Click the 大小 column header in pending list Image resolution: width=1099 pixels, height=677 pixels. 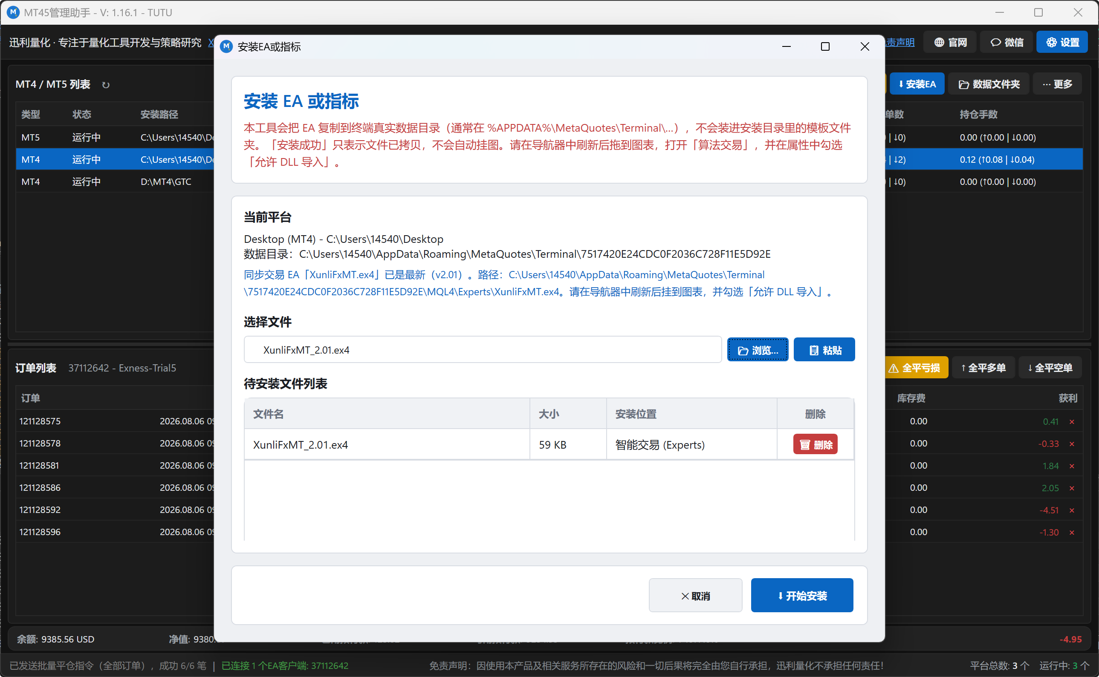click(x=568, y=414)
